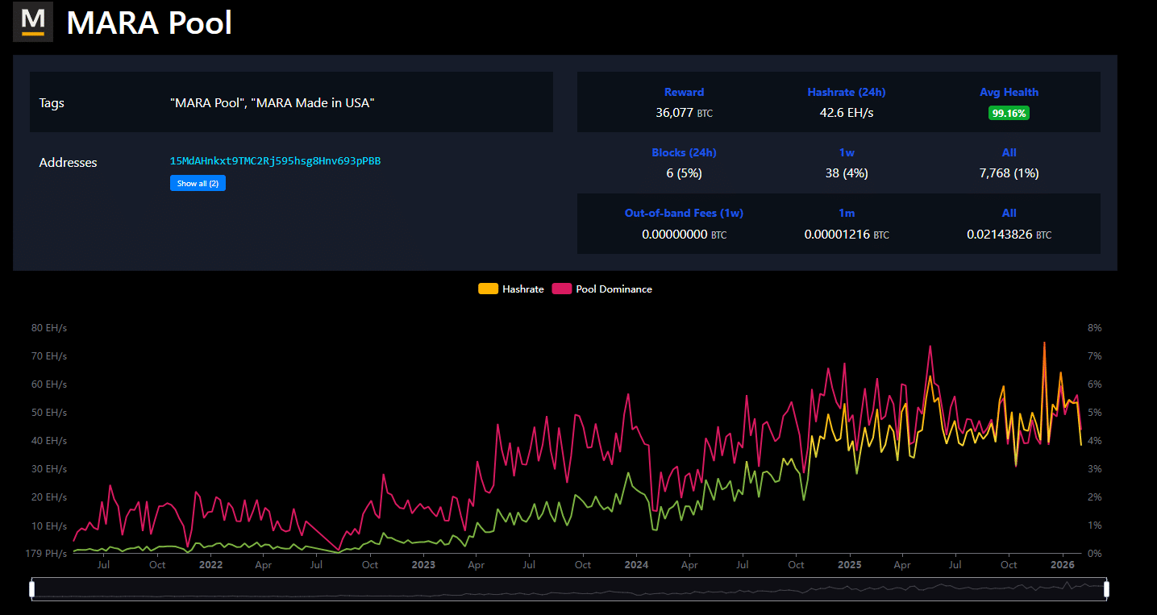Click the "1w" blocks stat link
The height and width of the screenshot is (615, 1157).
(x=846, y=152)
